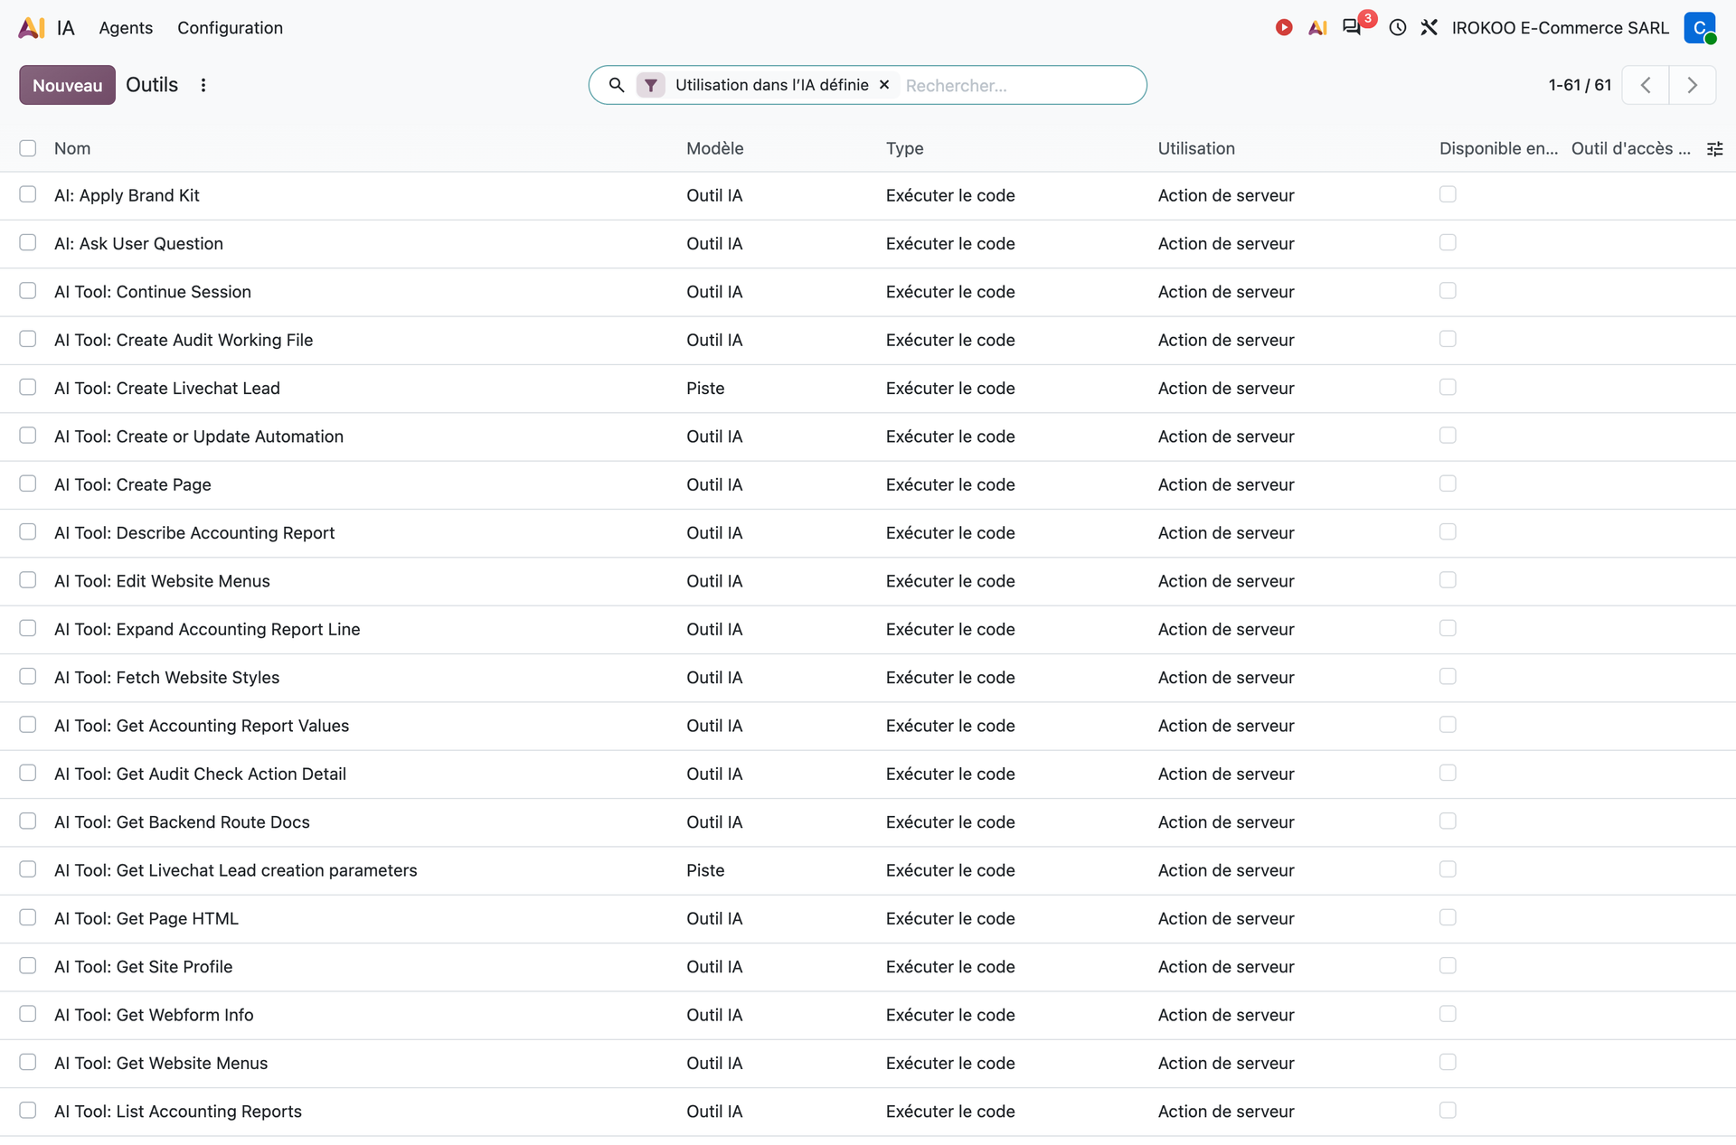Click 'Piste' in the Create Livechat Lead row
The width and height of the screenshot is (1736, 1145).
click(x=705, y=388)
